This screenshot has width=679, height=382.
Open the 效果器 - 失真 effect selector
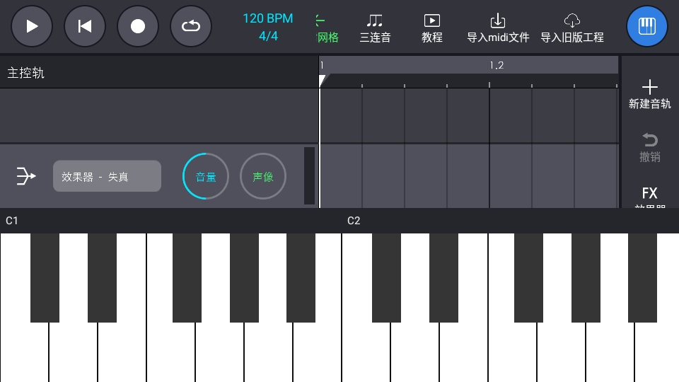pos(107,176)
